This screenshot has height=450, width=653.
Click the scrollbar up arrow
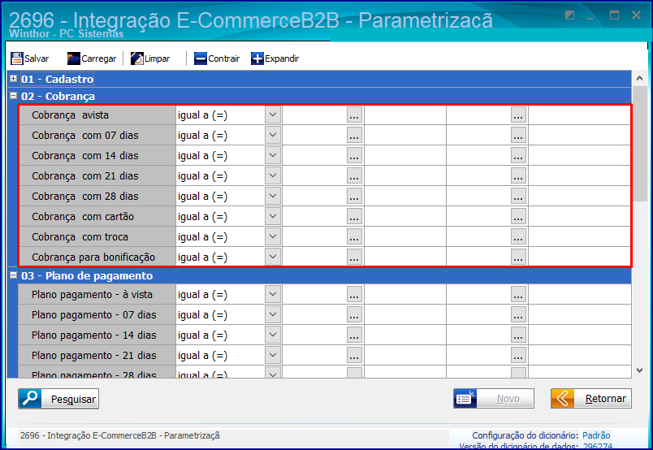point(640,78)
